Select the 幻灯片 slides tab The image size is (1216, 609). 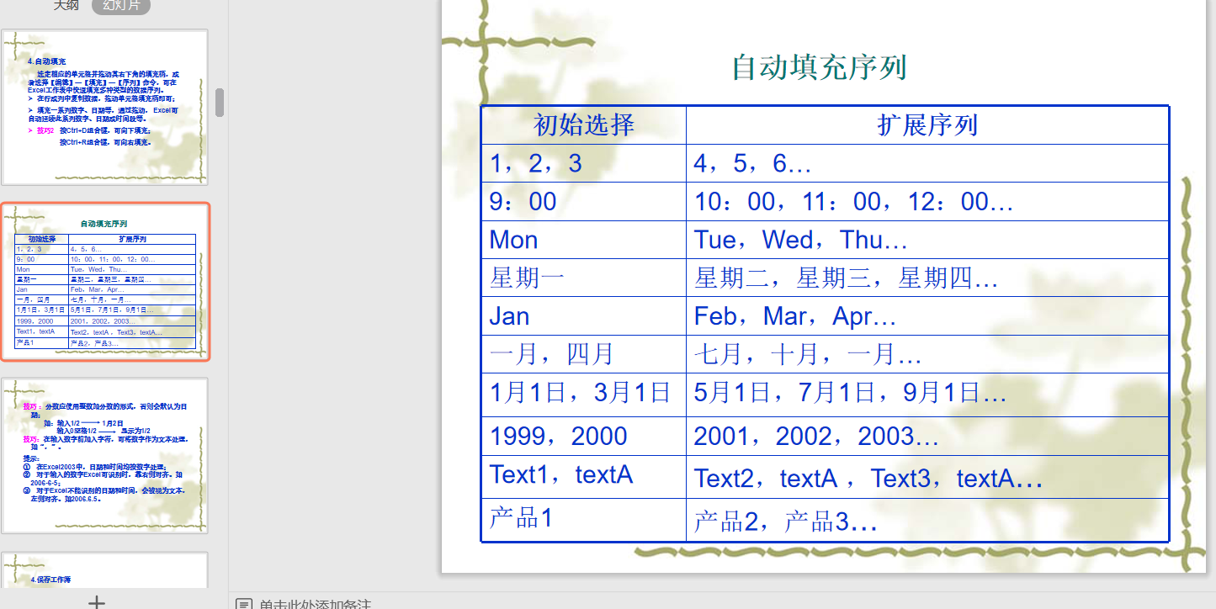point(120,4)
